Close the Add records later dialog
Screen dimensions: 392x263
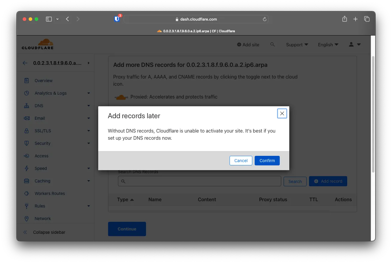click(x=282, y=113)
